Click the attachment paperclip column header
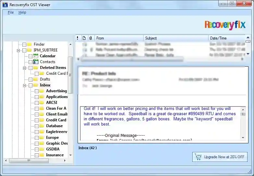This screenshot has height=176, width=254. point(91,38)
